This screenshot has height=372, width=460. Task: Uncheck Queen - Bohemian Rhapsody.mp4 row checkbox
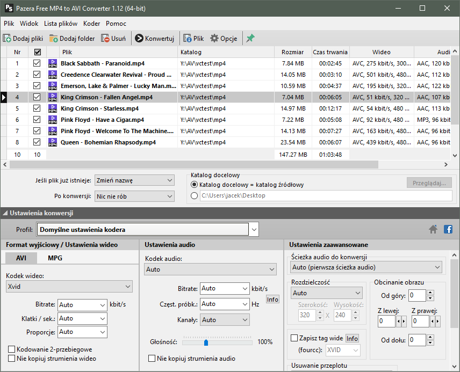pos(37,142)
